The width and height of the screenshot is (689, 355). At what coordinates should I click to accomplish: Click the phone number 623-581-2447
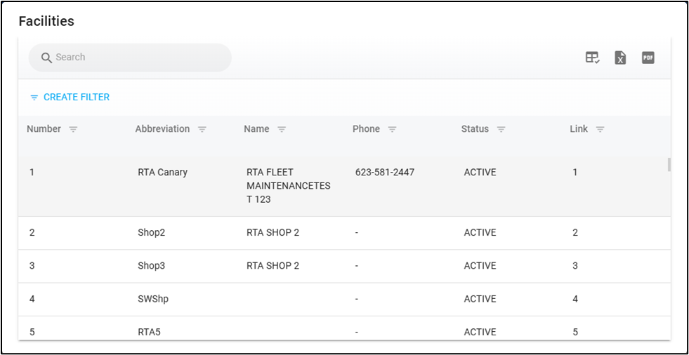click(x=384, y=173)
